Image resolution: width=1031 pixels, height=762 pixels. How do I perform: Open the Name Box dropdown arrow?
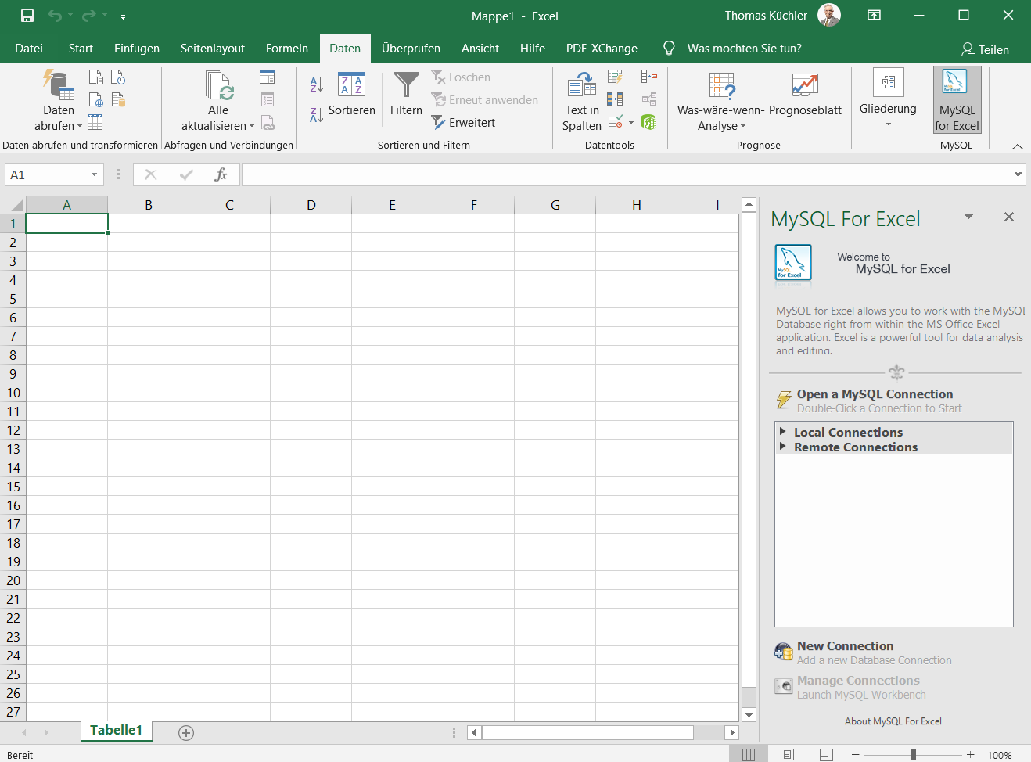pyautogui.click(x=94, y=174)
